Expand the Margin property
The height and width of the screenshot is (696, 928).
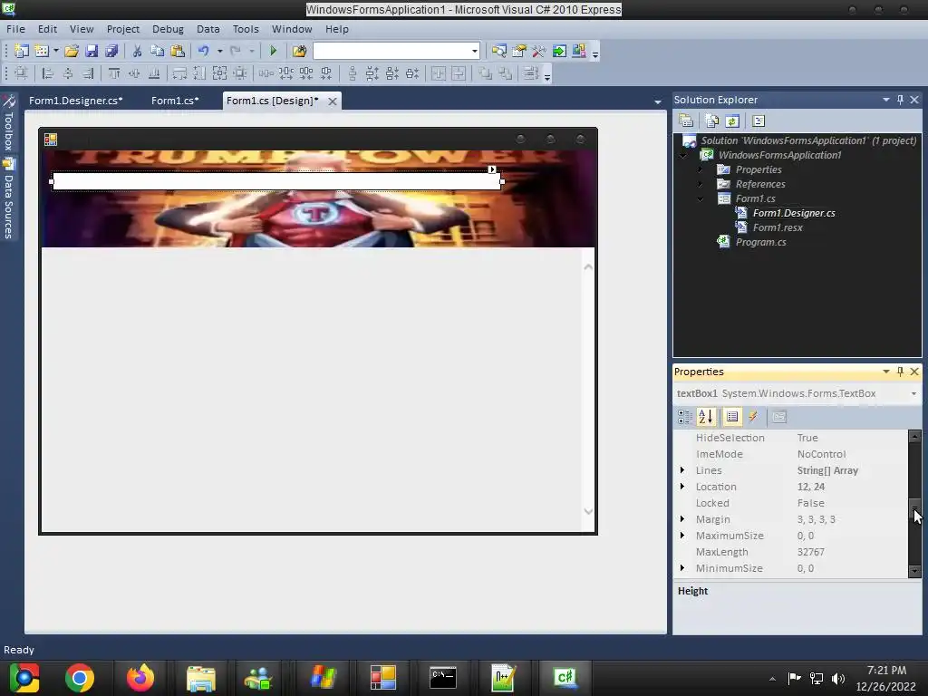click(682, 519)
